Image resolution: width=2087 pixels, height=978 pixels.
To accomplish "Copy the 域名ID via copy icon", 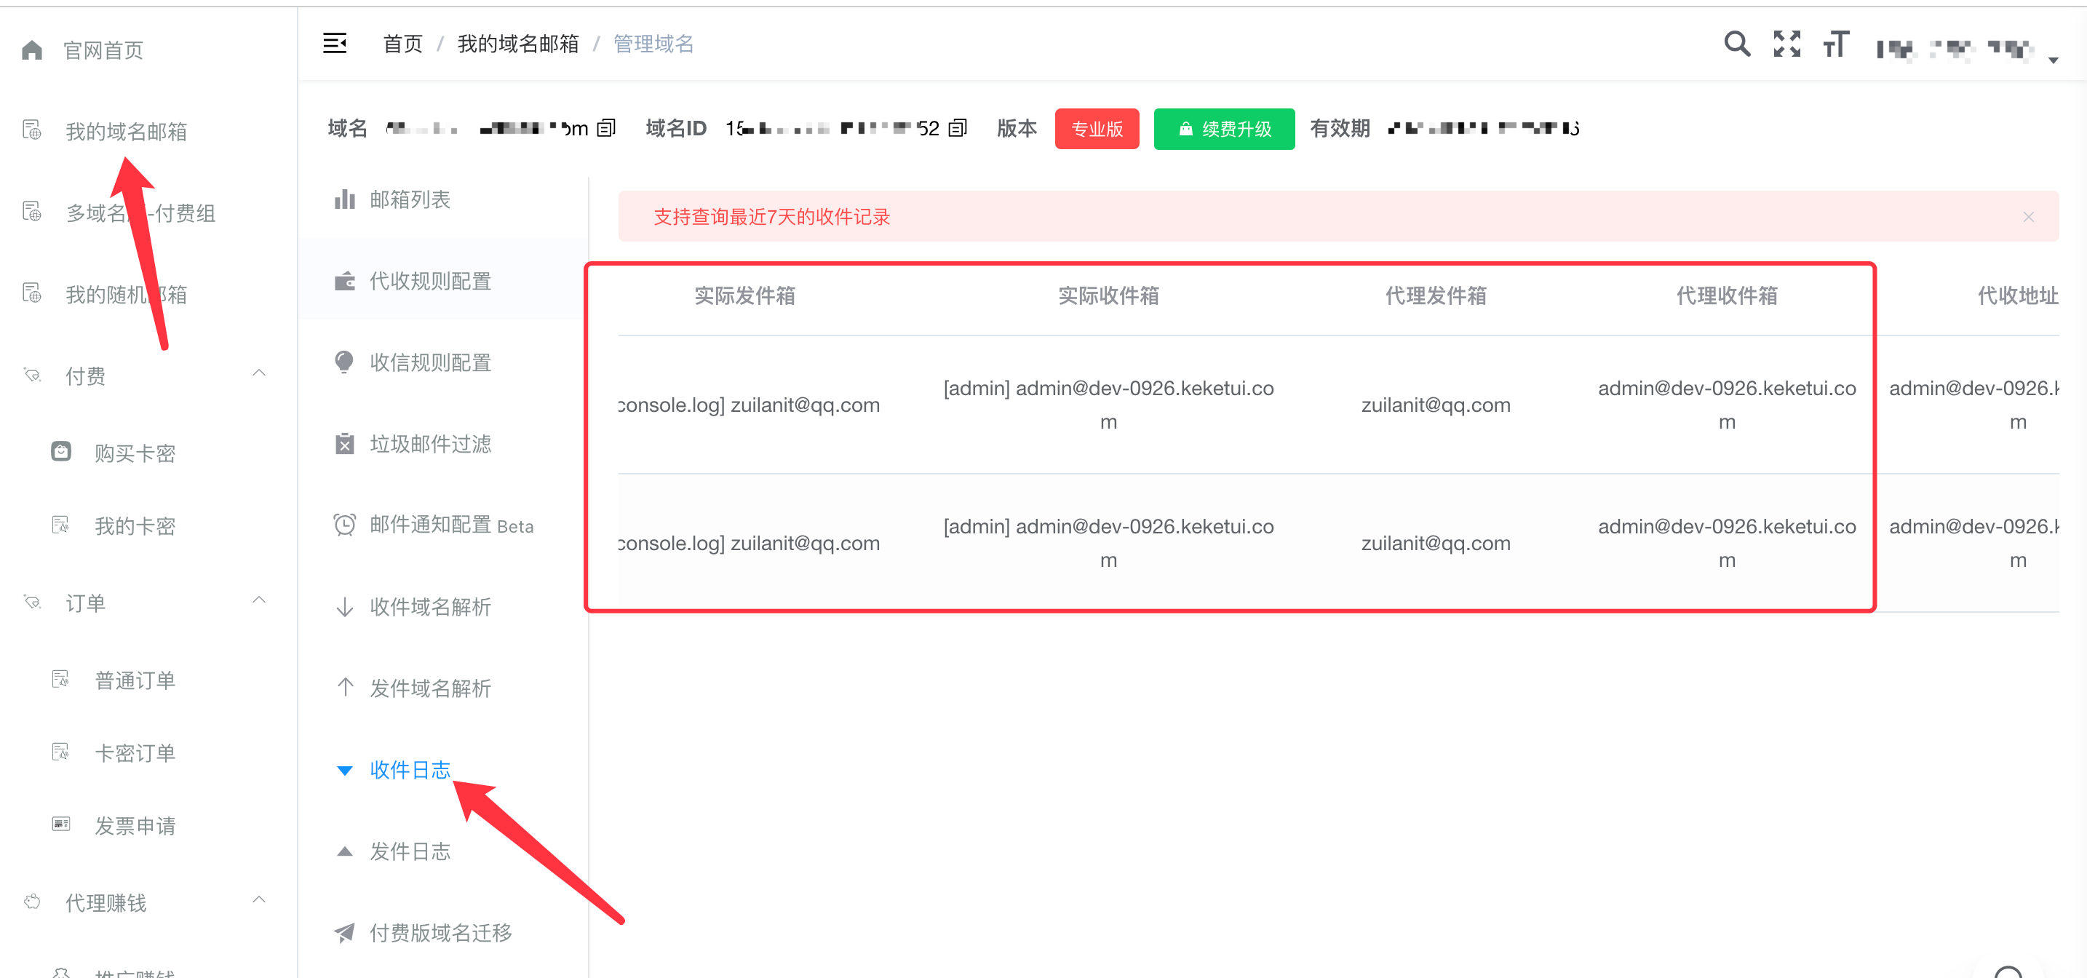I will point(958,128).
